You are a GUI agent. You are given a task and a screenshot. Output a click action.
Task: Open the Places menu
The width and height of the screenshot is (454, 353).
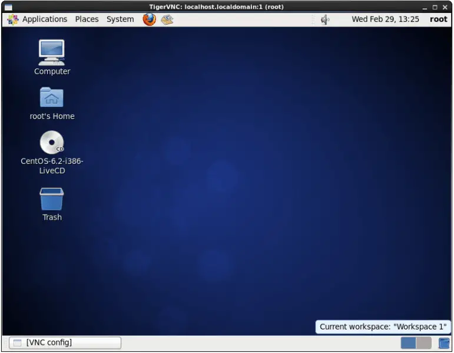(x=87, y=19)
